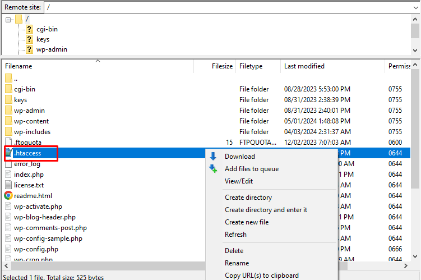Sort by the Last modified column header
Viewport: 421px width, 280px height.
[332, 66]
